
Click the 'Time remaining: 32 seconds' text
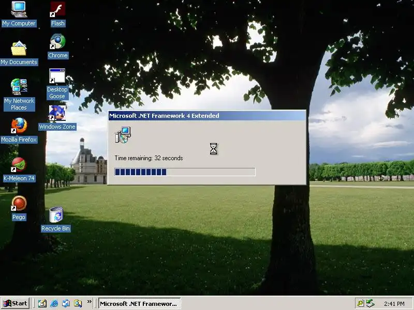pyautogui.click(x=149, y=158)
